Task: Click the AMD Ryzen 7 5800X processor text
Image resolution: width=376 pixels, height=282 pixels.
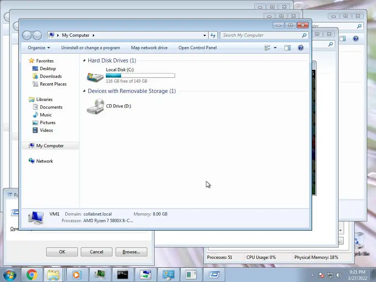Action: pyautogui.click(x=108, y=221)
